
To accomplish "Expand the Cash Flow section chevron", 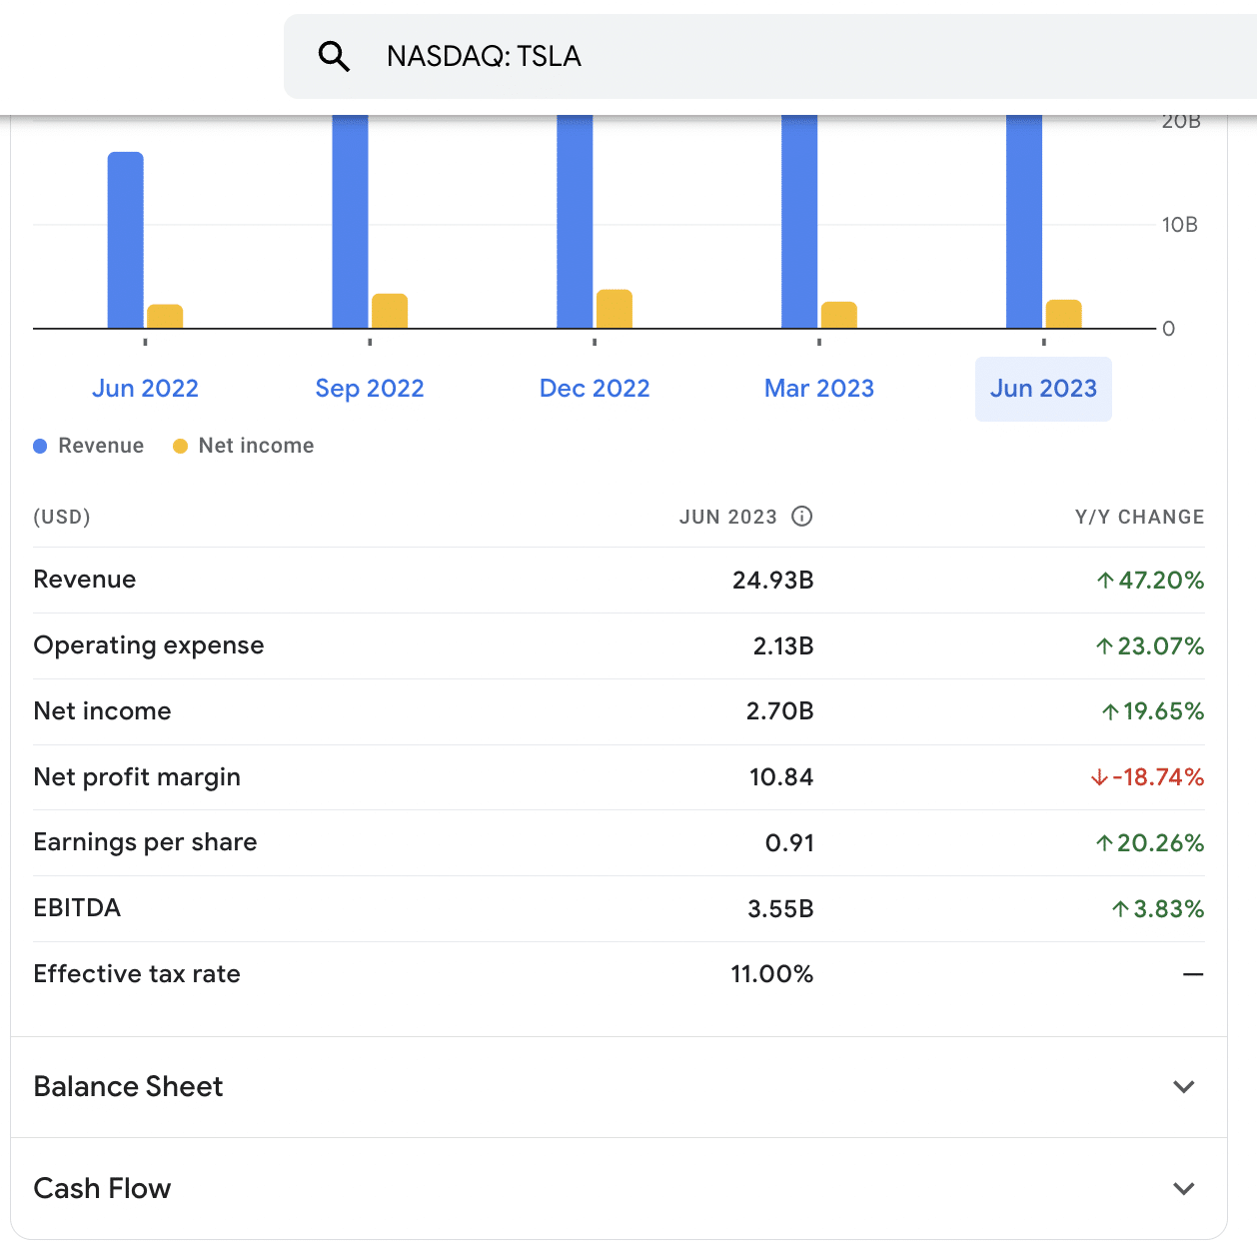I will pyautogui.click(x=1184, y=1189).
